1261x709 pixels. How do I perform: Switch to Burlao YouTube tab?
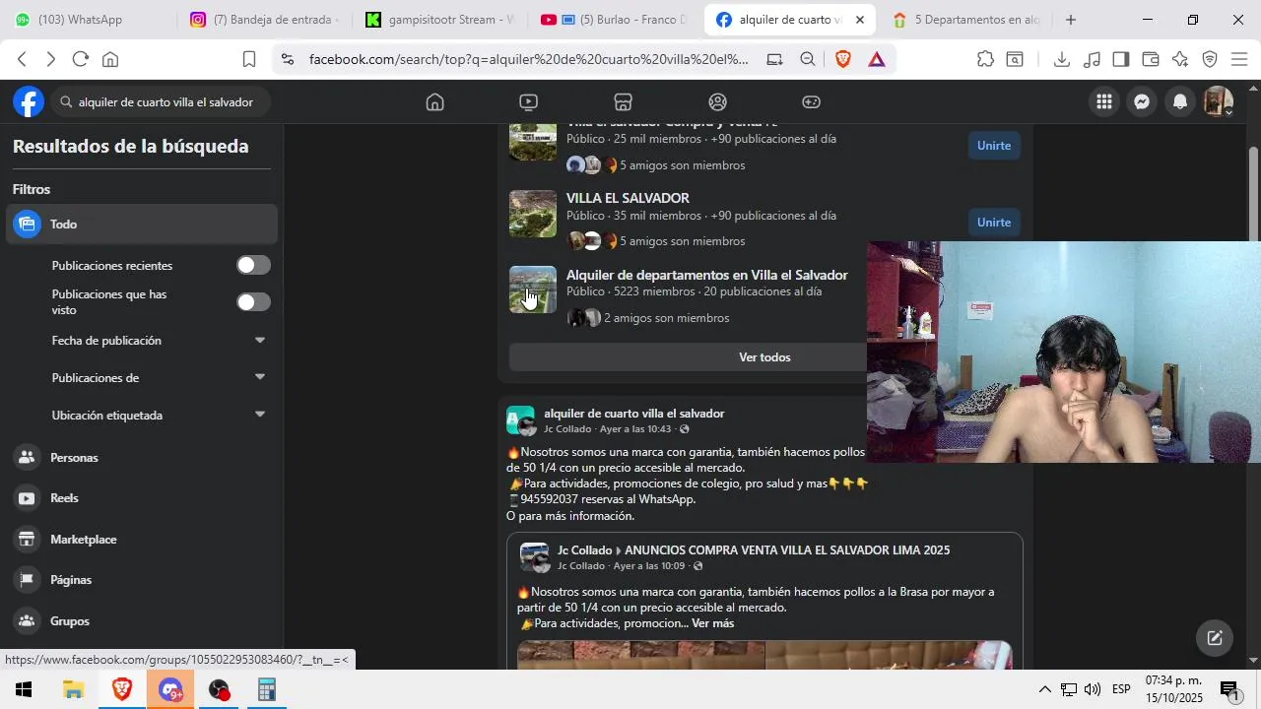[615, 20]
